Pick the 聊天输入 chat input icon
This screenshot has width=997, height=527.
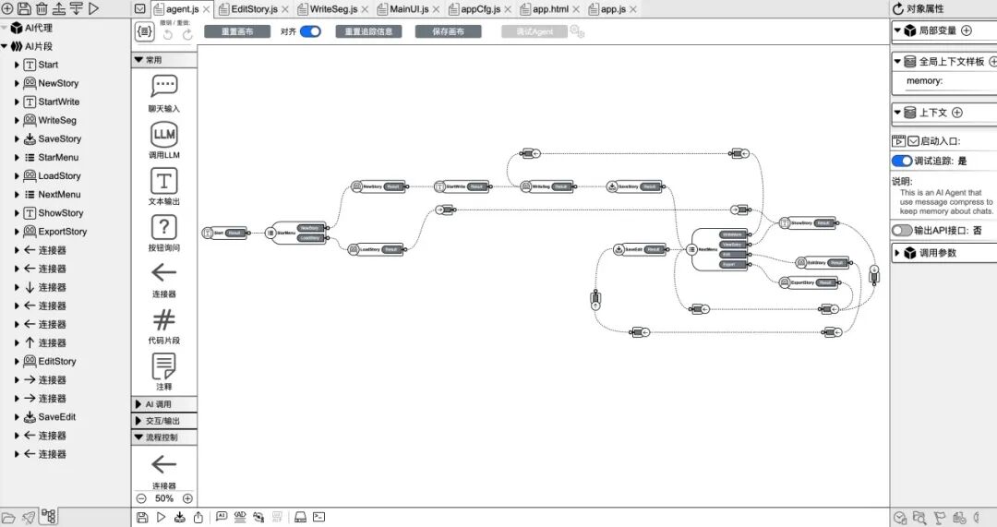[164, 86]
